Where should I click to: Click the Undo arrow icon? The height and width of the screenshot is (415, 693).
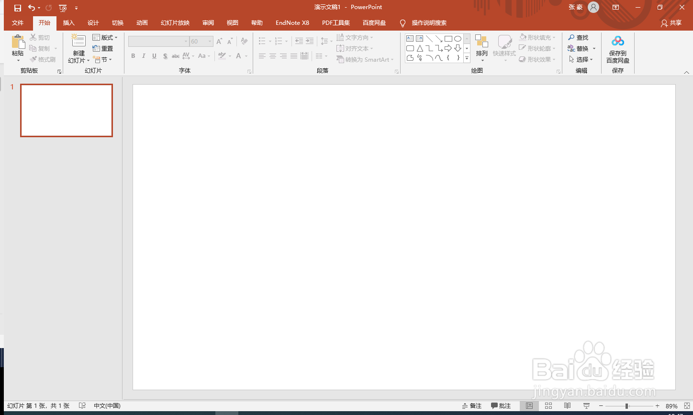[x=32, y=8]
